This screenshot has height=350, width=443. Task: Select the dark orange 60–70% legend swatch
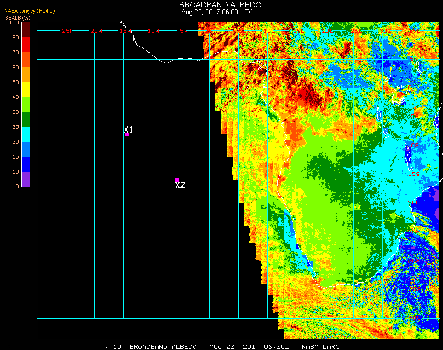[x=26, y=60]
